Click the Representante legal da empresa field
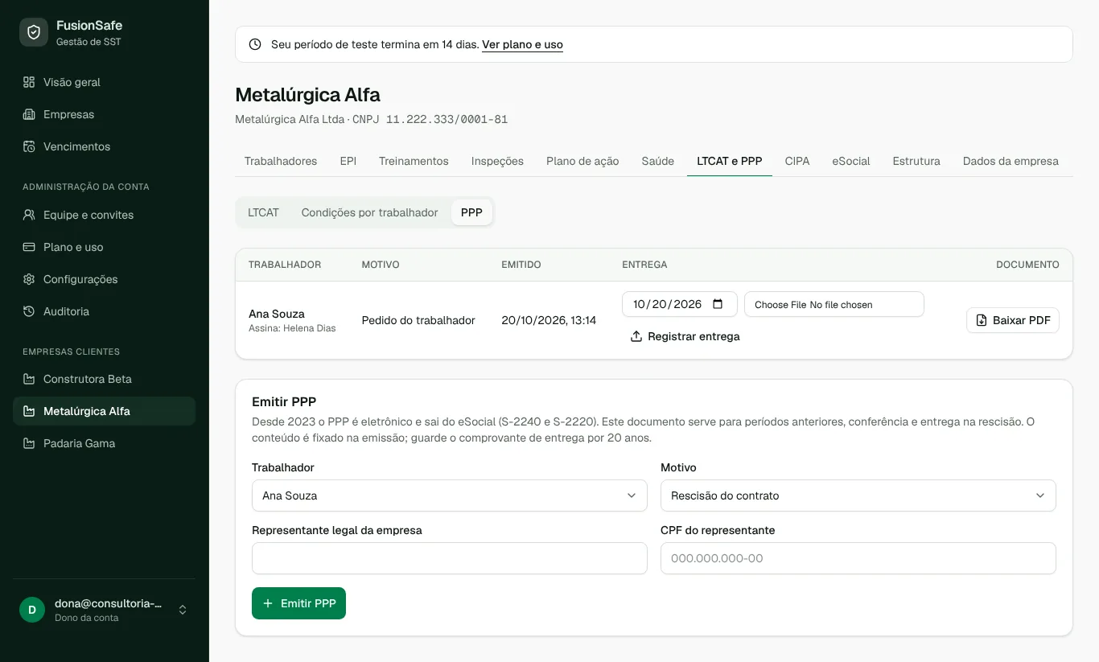 449,558
